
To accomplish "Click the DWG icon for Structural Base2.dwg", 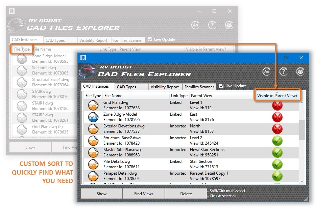I will [93, 141].
